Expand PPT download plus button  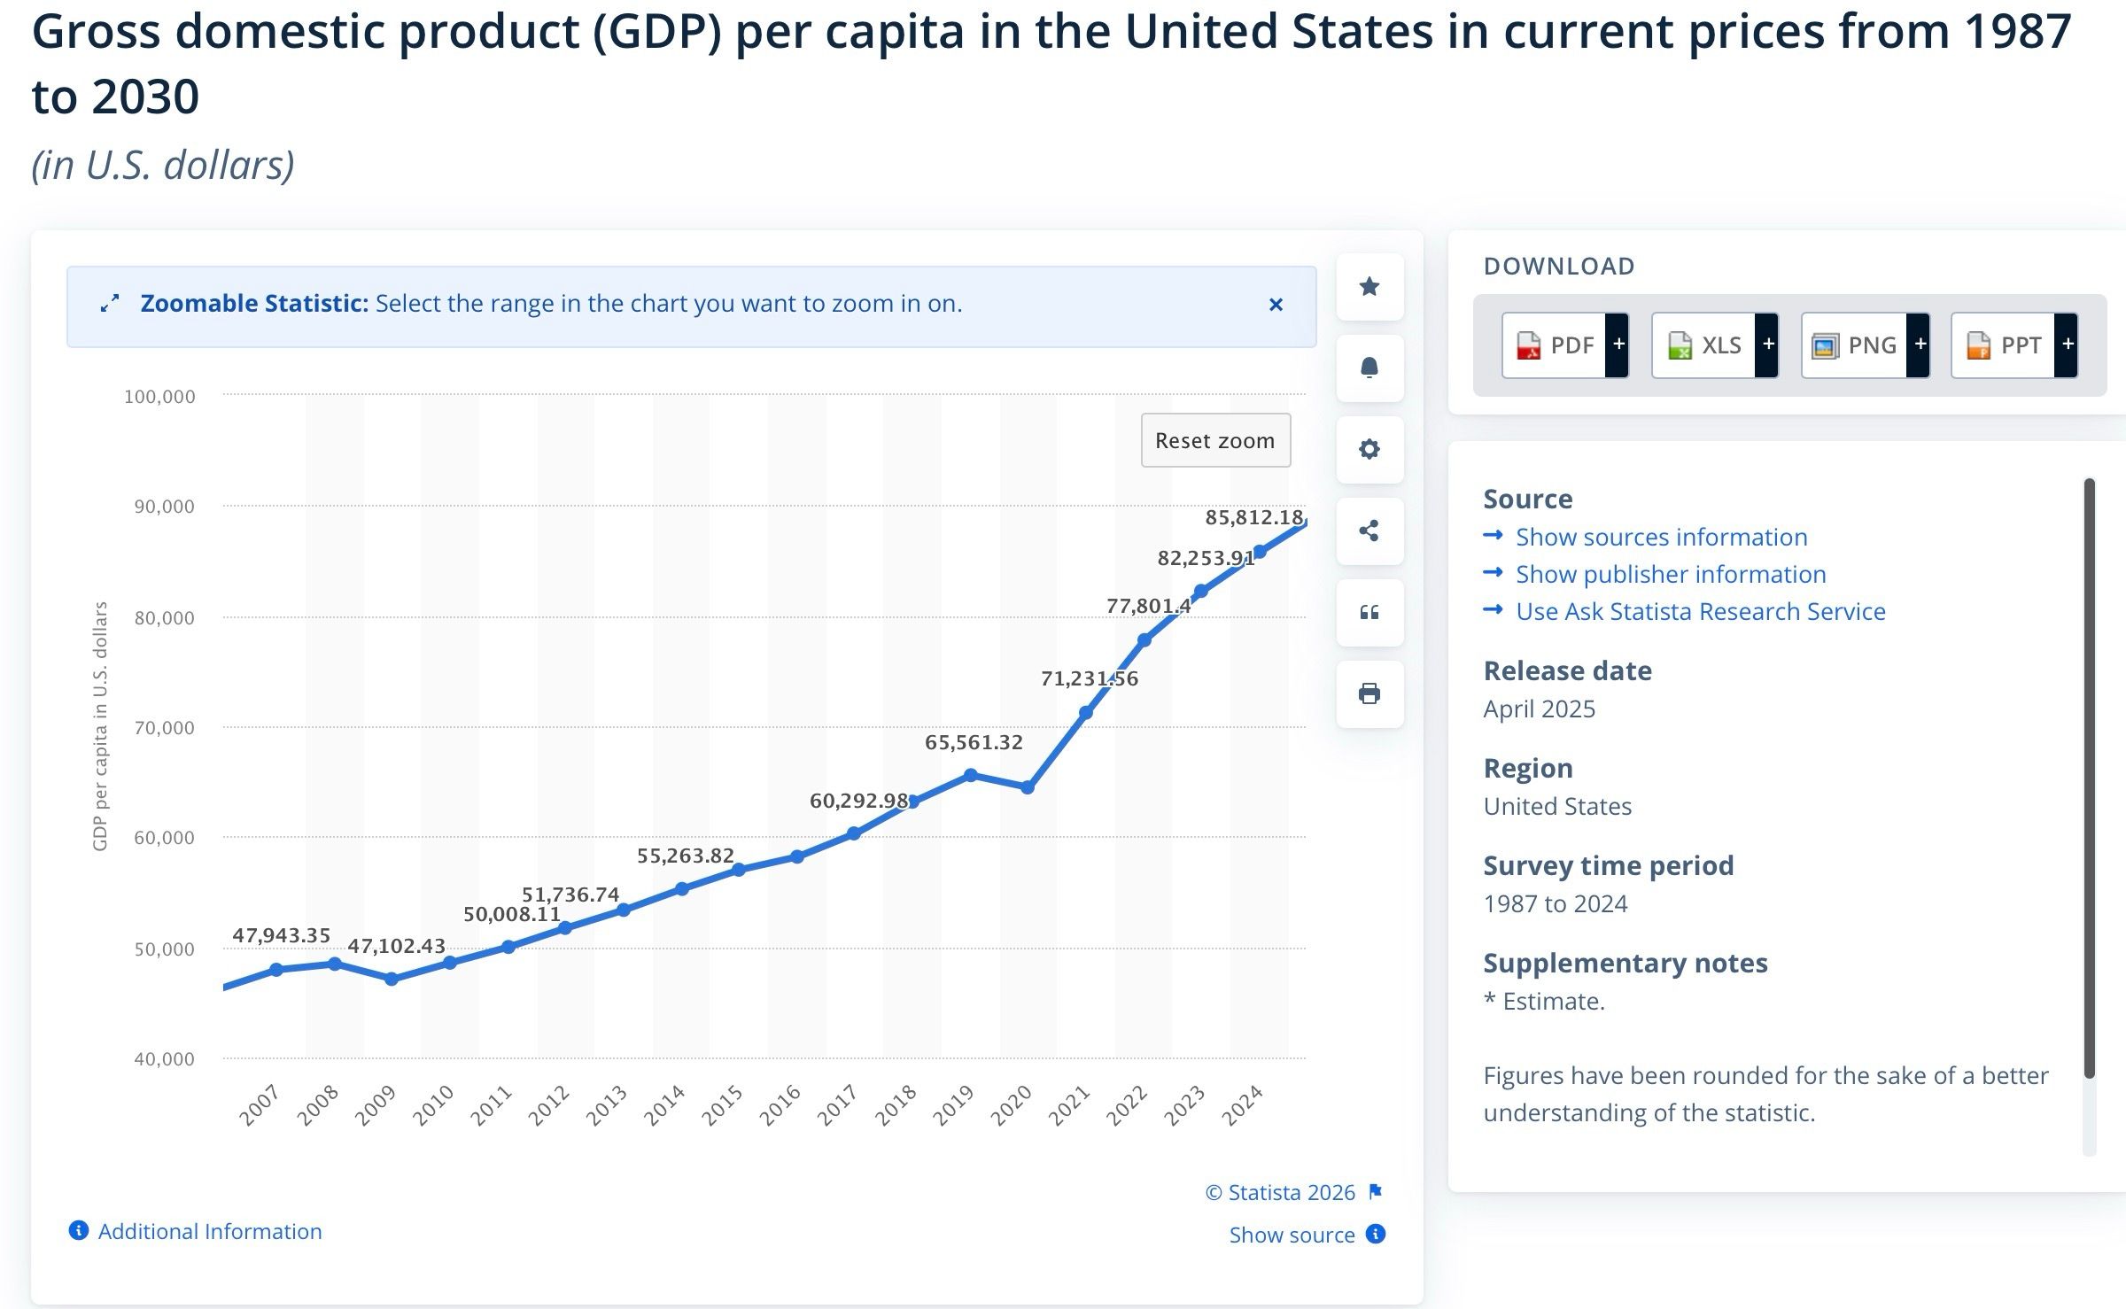2067,345
